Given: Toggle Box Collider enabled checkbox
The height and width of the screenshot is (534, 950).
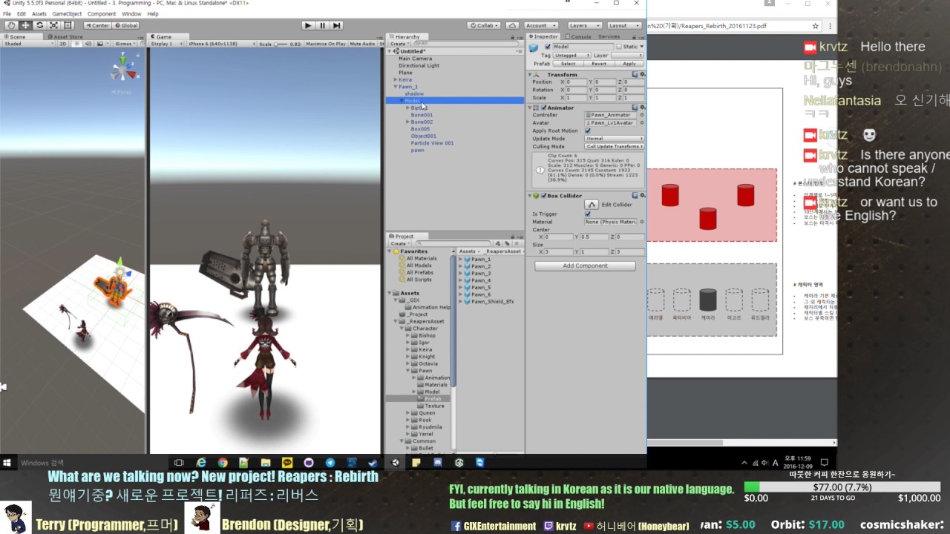Looking at the screenshot, I should coord(543,196).
